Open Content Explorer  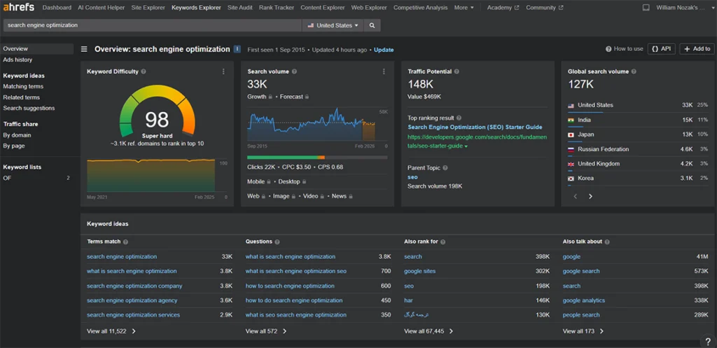[x=322, y=8]
